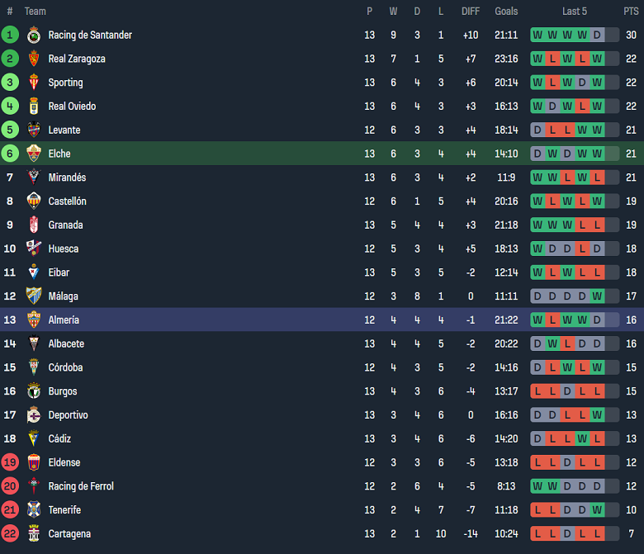Open the Deportivo club crest
644x554 pixels.
[34, 415]
